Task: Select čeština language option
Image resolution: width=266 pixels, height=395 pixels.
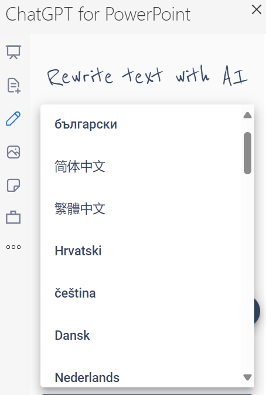Action: [140, 293]
